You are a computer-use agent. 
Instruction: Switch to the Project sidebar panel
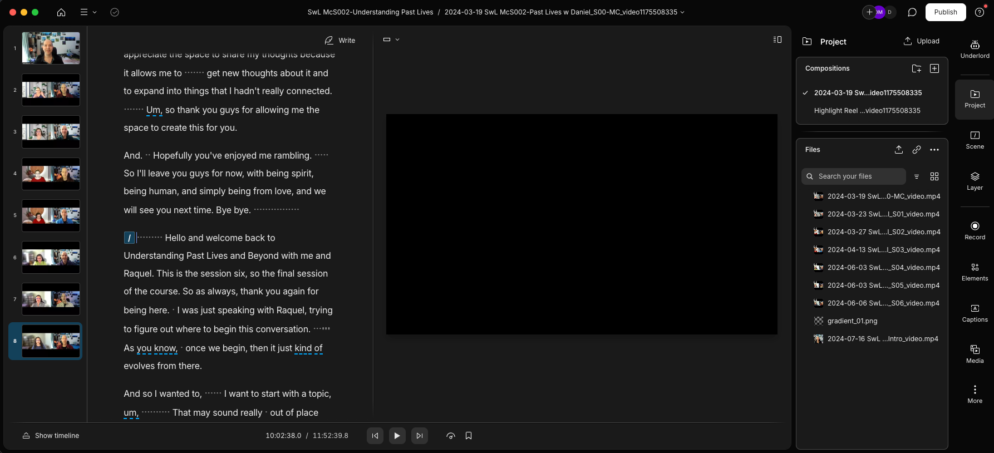(x=975, y=99)
